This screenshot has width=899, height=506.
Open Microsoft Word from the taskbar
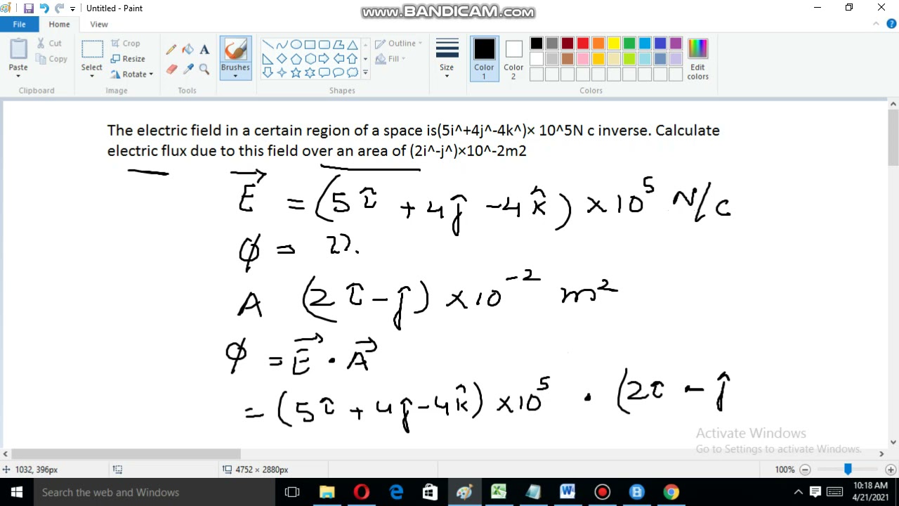(x=567, y=493)
